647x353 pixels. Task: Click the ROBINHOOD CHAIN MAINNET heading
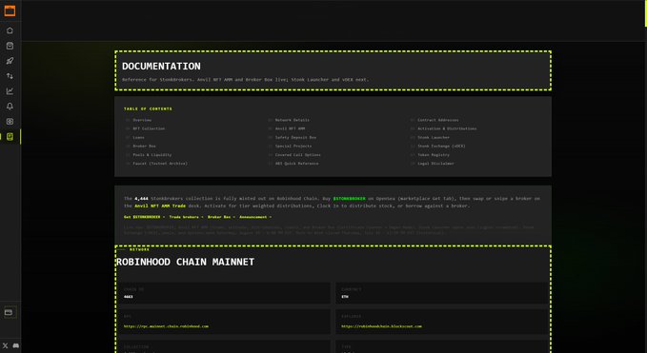pos(185,262)
